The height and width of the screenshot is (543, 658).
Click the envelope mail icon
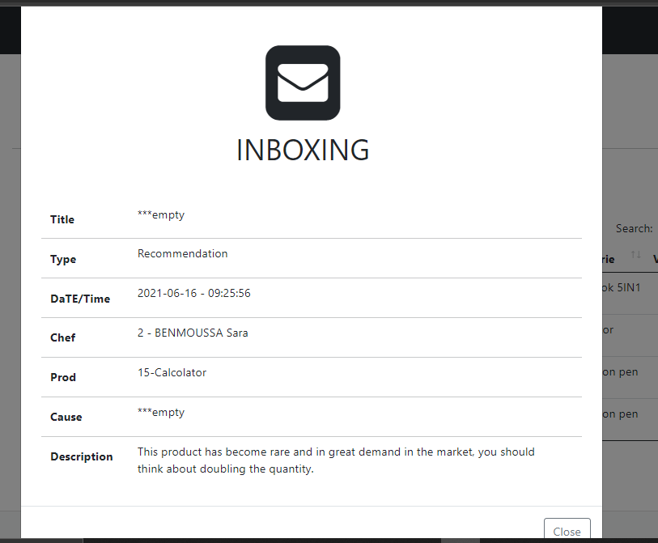click(303, 83)
